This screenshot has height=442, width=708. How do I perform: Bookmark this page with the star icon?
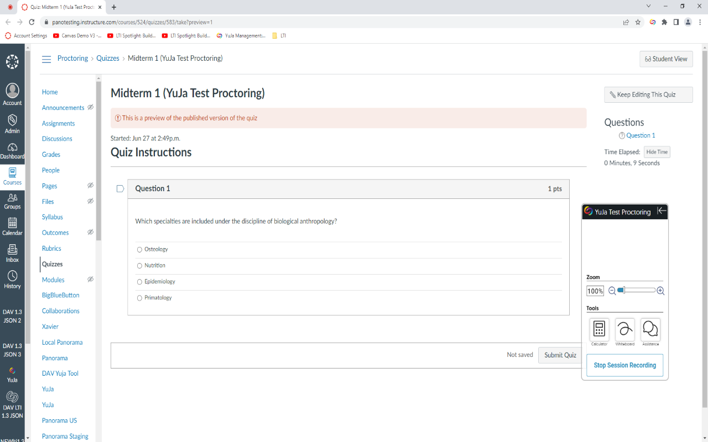[638, 22]
